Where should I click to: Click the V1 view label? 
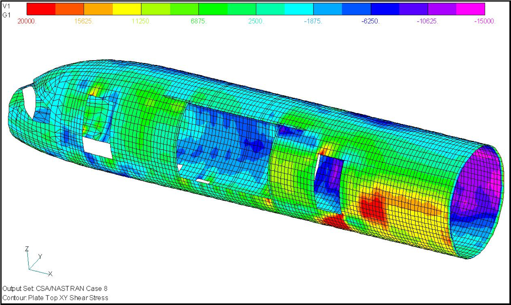[6, 6]
